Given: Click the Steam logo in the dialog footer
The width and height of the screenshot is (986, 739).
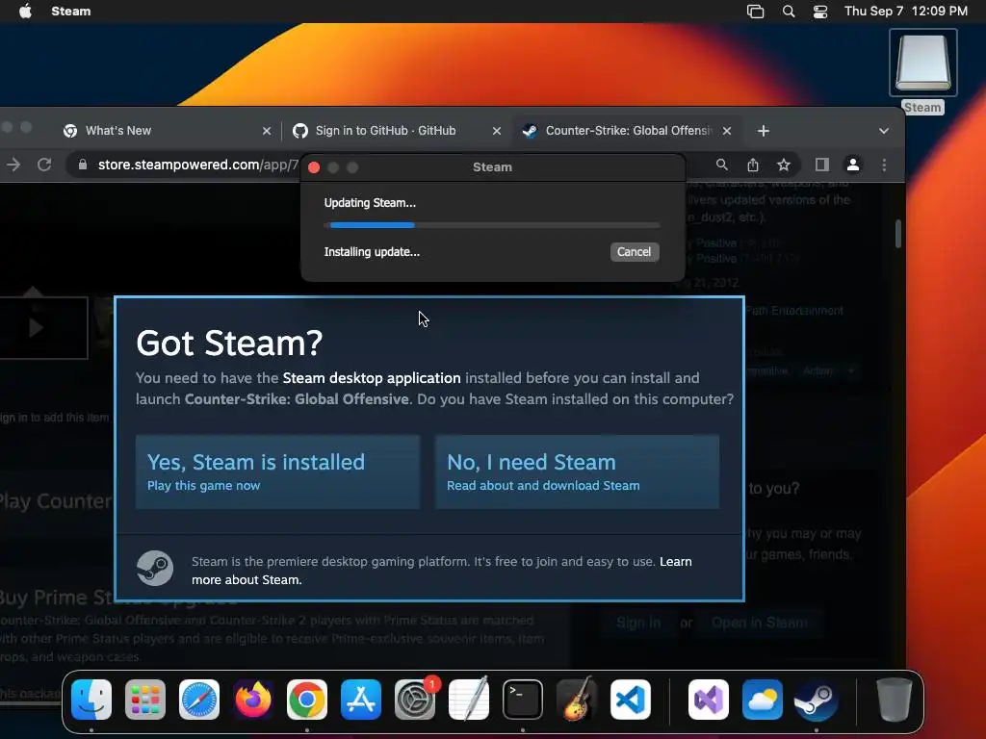Looking at the screenshot, I should coord(155,568).
